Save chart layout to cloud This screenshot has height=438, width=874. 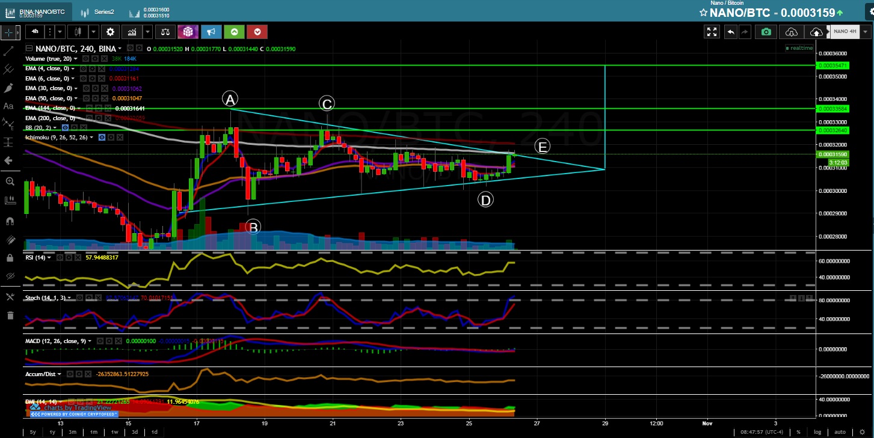pos(816,32)
